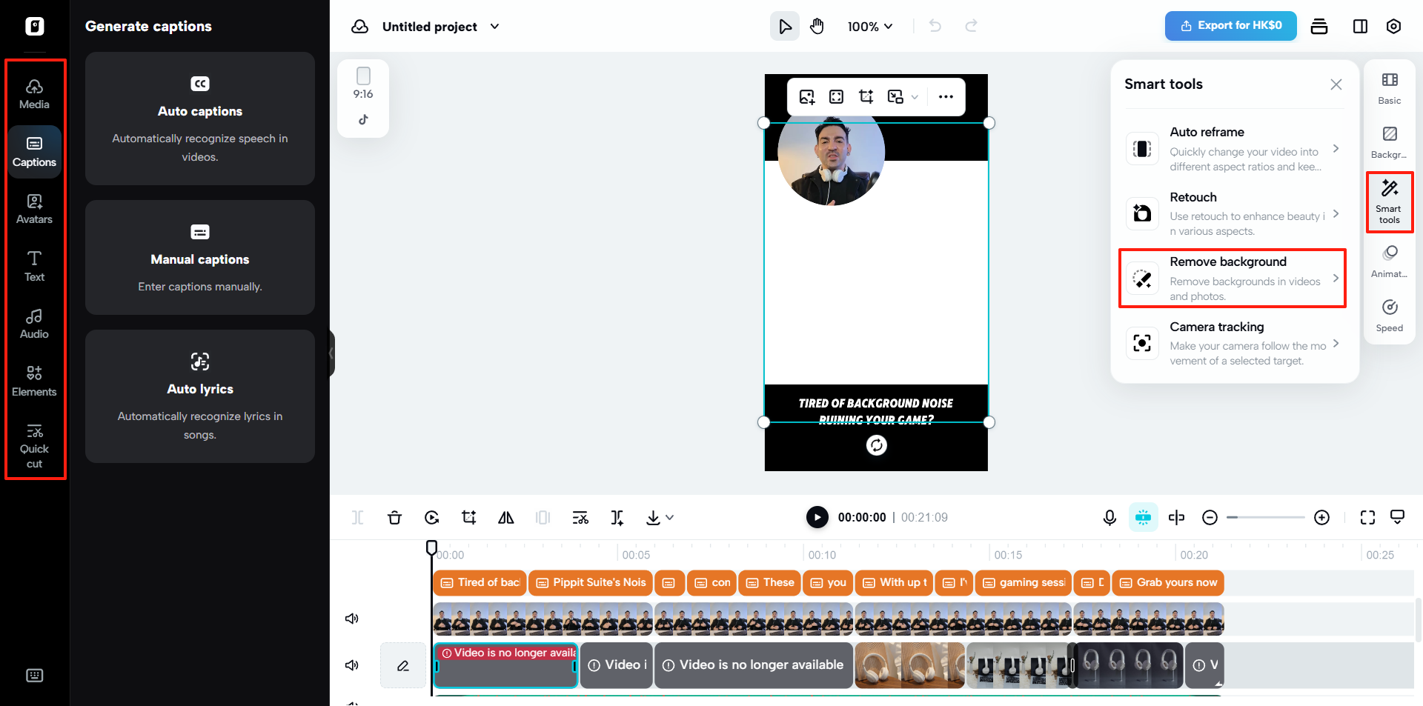Viewport: 1423px width, 706px height.
Task: Open the Avatars panel
Action: point(34,209)
